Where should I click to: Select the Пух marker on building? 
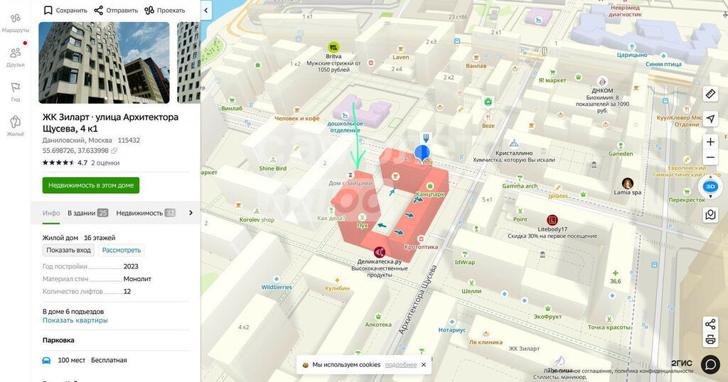(362, 217)
